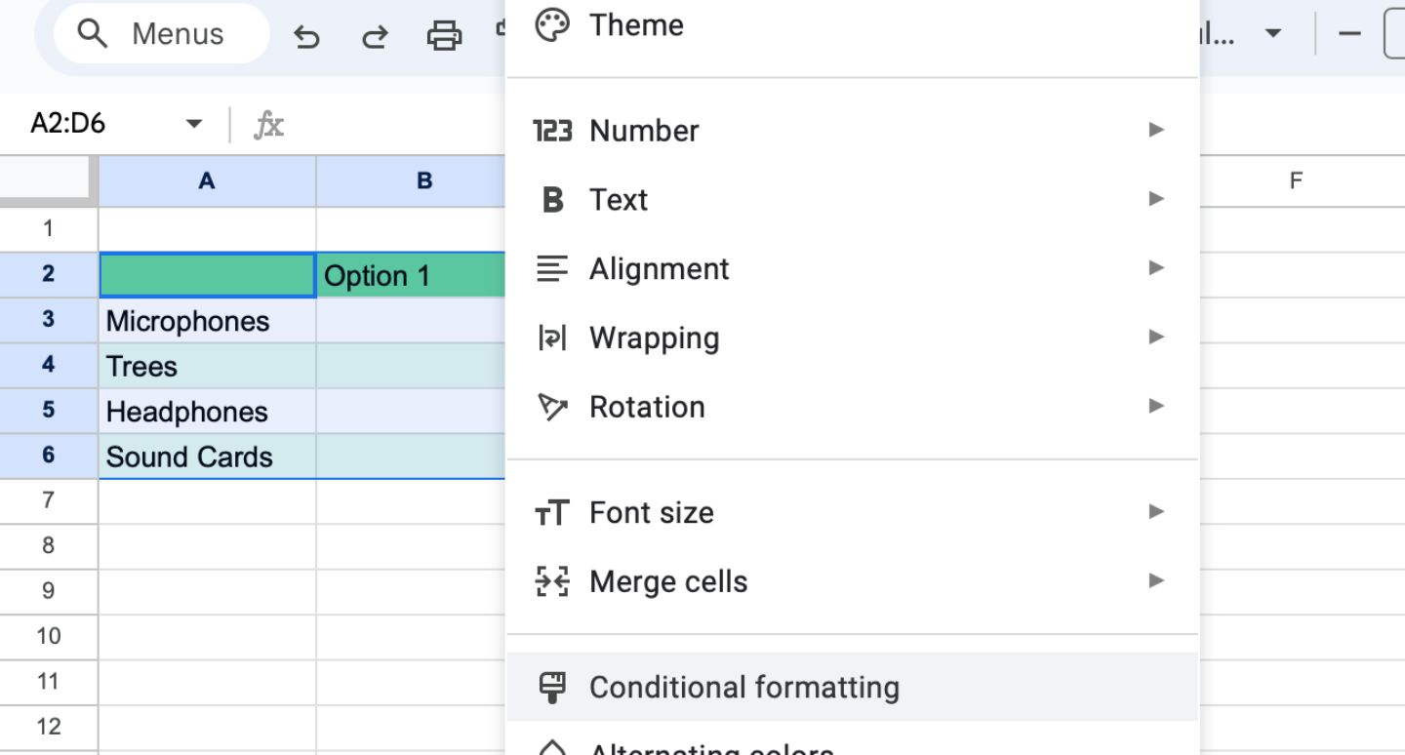Choose Conditional formatting from the menu
This screenshot has width=1405, height=755.
click(743, 687)
